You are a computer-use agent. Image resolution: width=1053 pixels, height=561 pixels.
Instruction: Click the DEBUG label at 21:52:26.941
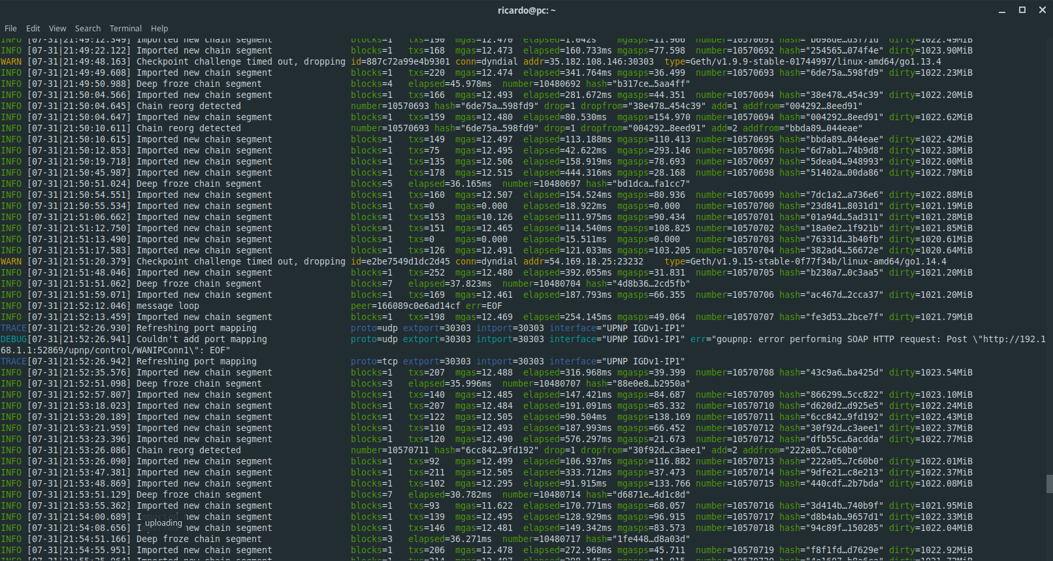[x=14, y=339]
